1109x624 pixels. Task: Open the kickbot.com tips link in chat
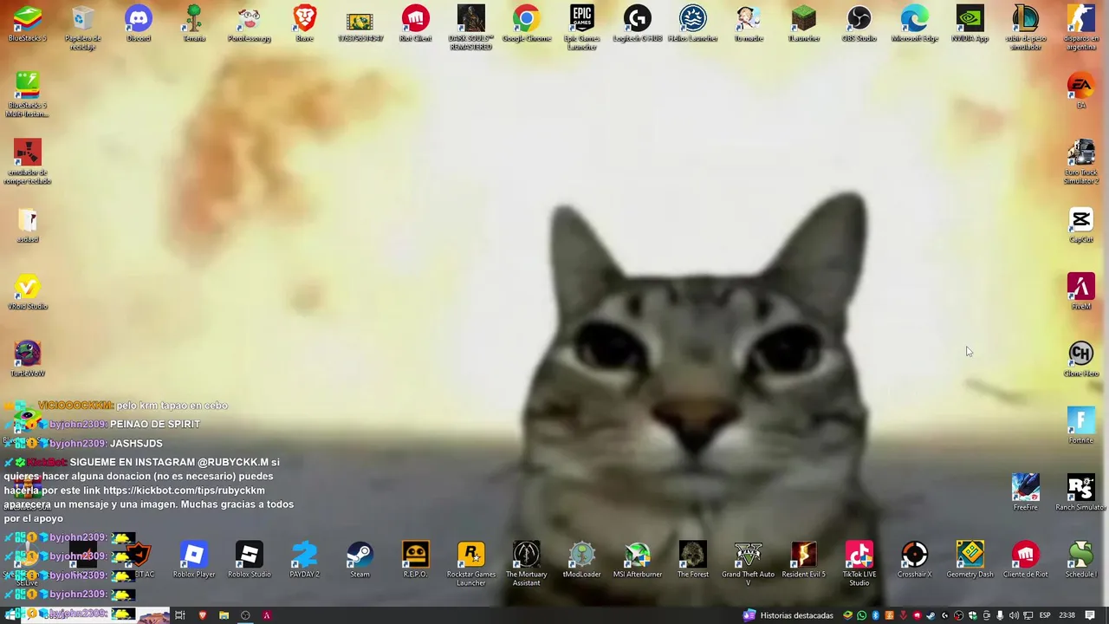pyautogui.click(x=184, y=491)
